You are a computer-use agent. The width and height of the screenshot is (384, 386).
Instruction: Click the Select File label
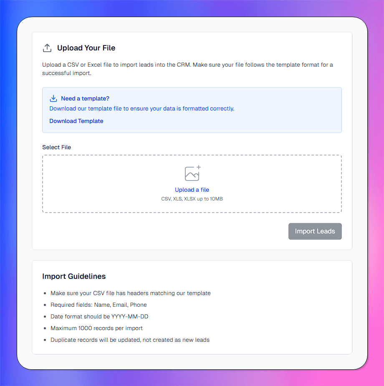point(57,147)
